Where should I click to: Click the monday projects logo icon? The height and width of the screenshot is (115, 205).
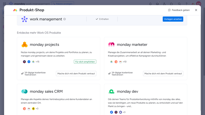[25, 45]
